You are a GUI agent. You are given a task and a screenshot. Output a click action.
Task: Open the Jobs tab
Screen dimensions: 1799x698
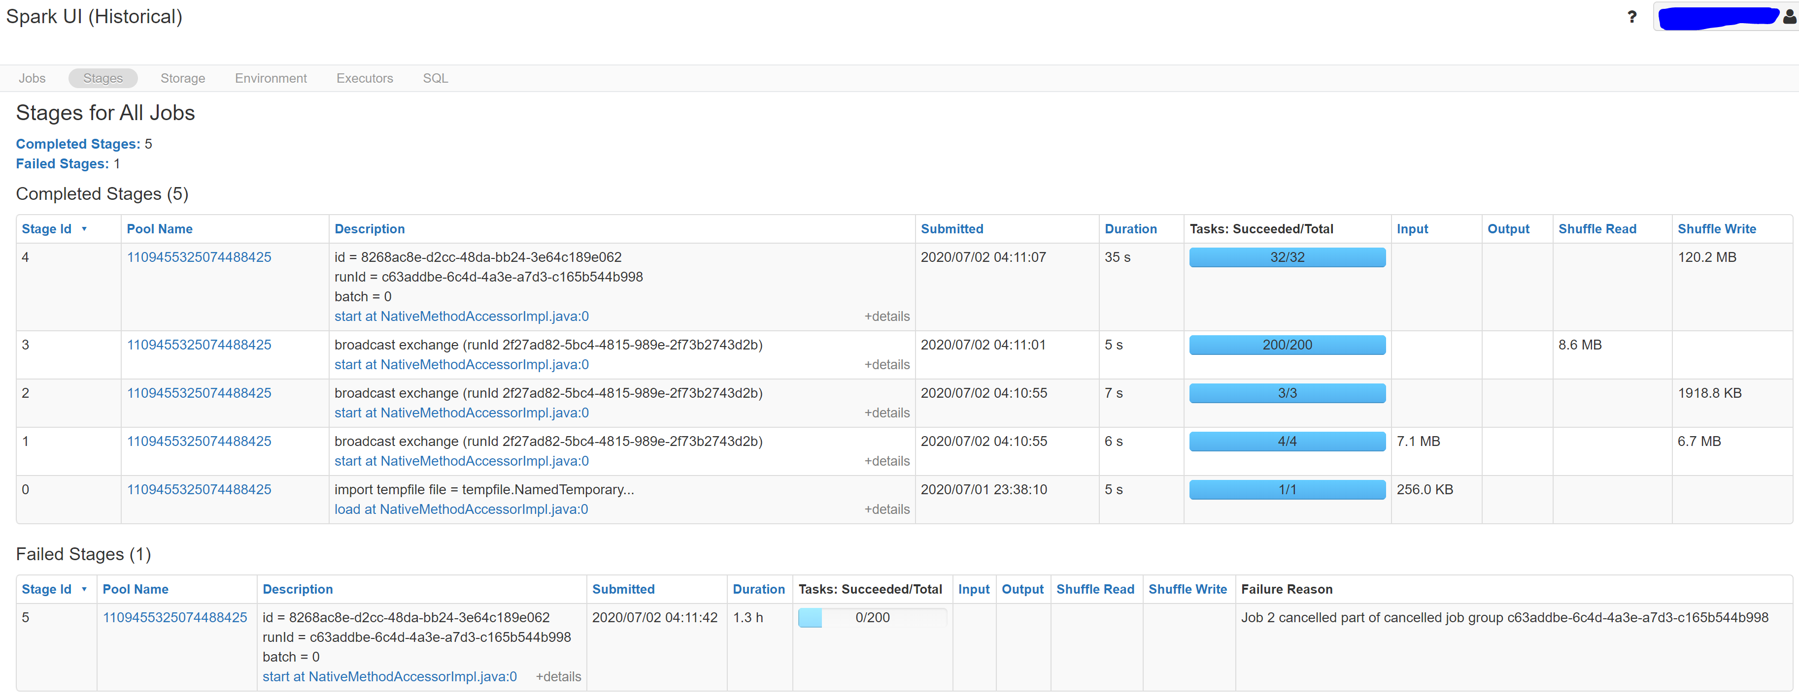point(32,78)
